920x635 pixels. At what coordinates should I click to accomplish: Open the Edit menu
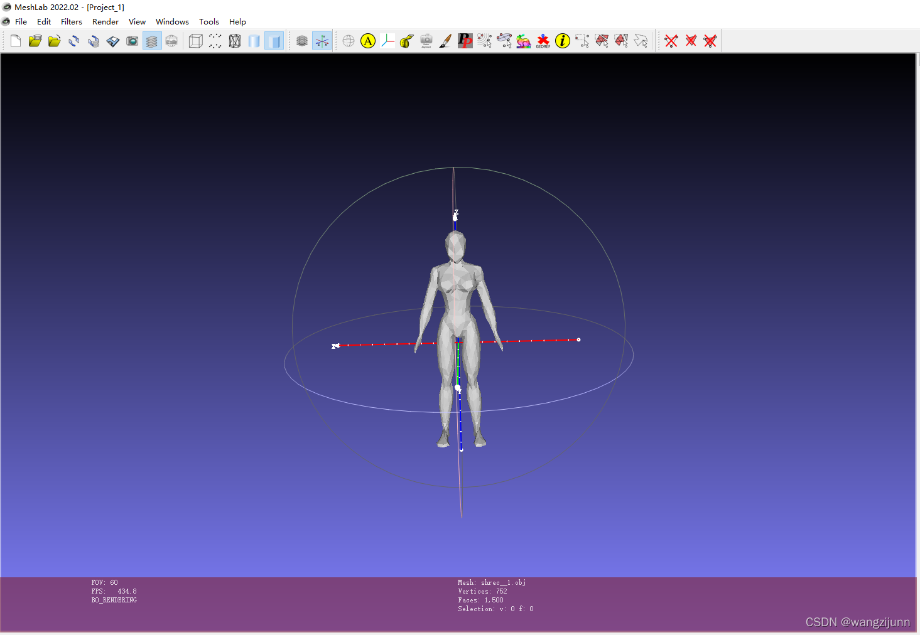[44, 22]
